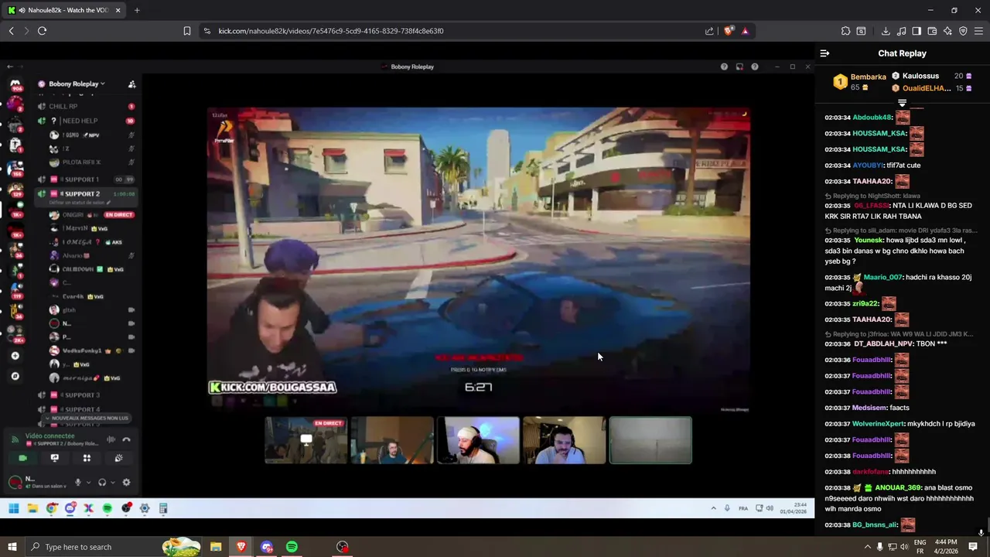This screenshot has height=557, width=990.
Task: Select webcam thumbnail with white-cap man
Action: point(478,440)
